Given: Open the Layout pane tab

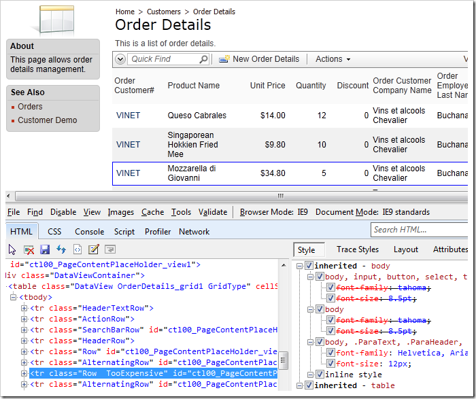Looking at the screenshot, I should [406, 249].
